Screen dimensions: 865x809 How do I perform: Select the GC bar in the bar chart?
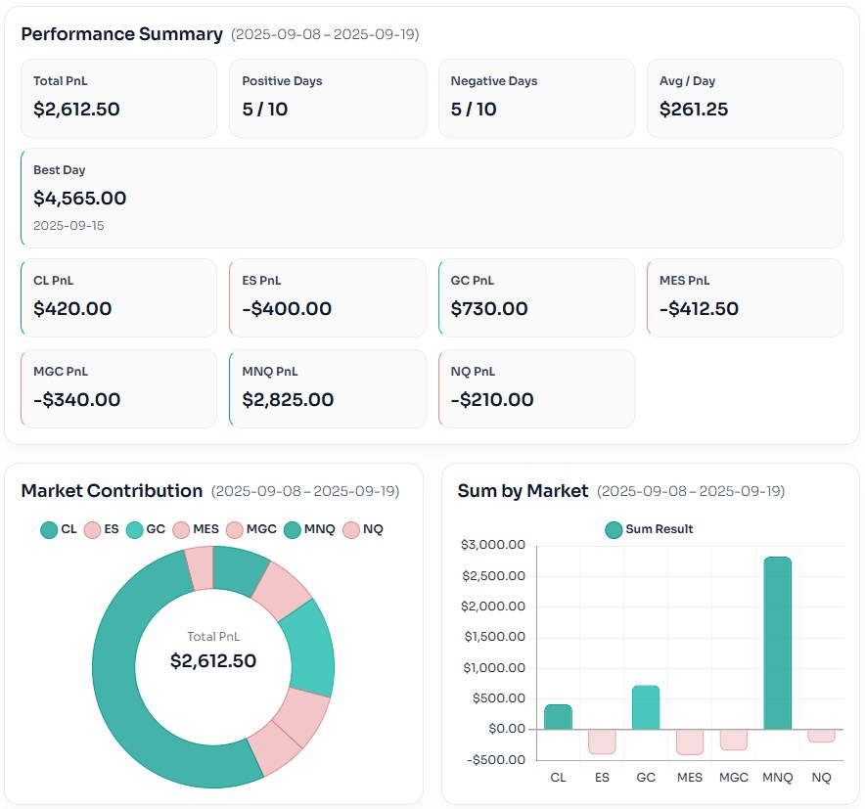point(646,707)
